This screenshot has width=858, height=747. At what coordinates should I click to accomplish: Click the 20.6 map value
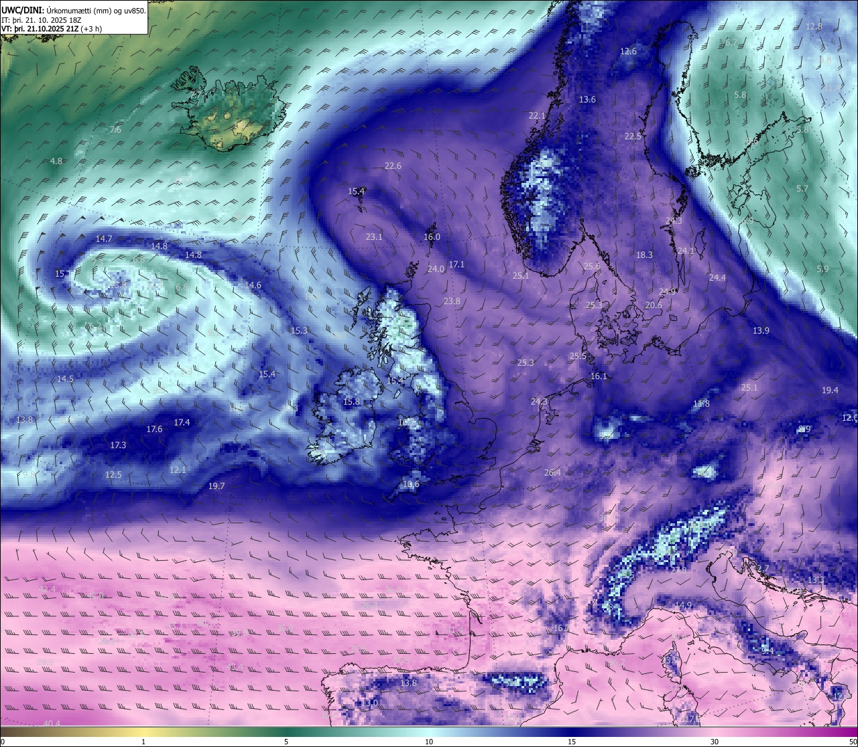[x=654, y=305]
